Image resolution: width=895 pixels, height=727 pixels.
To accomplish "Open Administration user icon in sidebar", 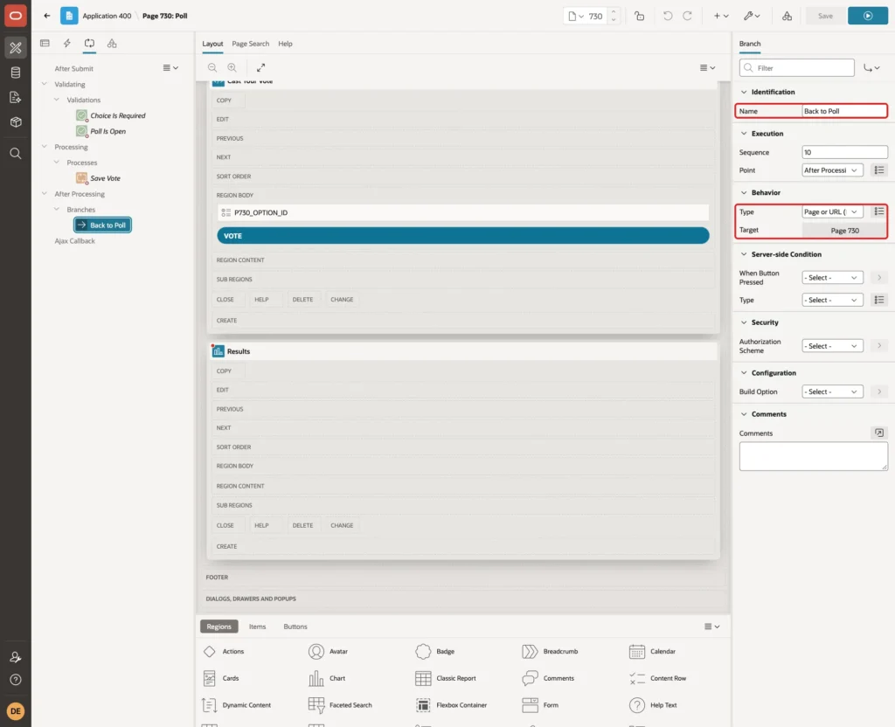I will [16, 657].
